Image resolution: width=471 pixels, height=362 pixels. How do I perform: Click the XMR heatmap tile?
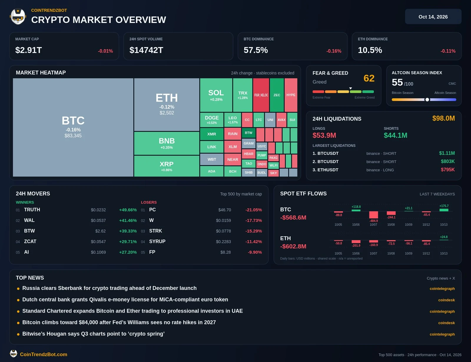click(x=212, y=134)
